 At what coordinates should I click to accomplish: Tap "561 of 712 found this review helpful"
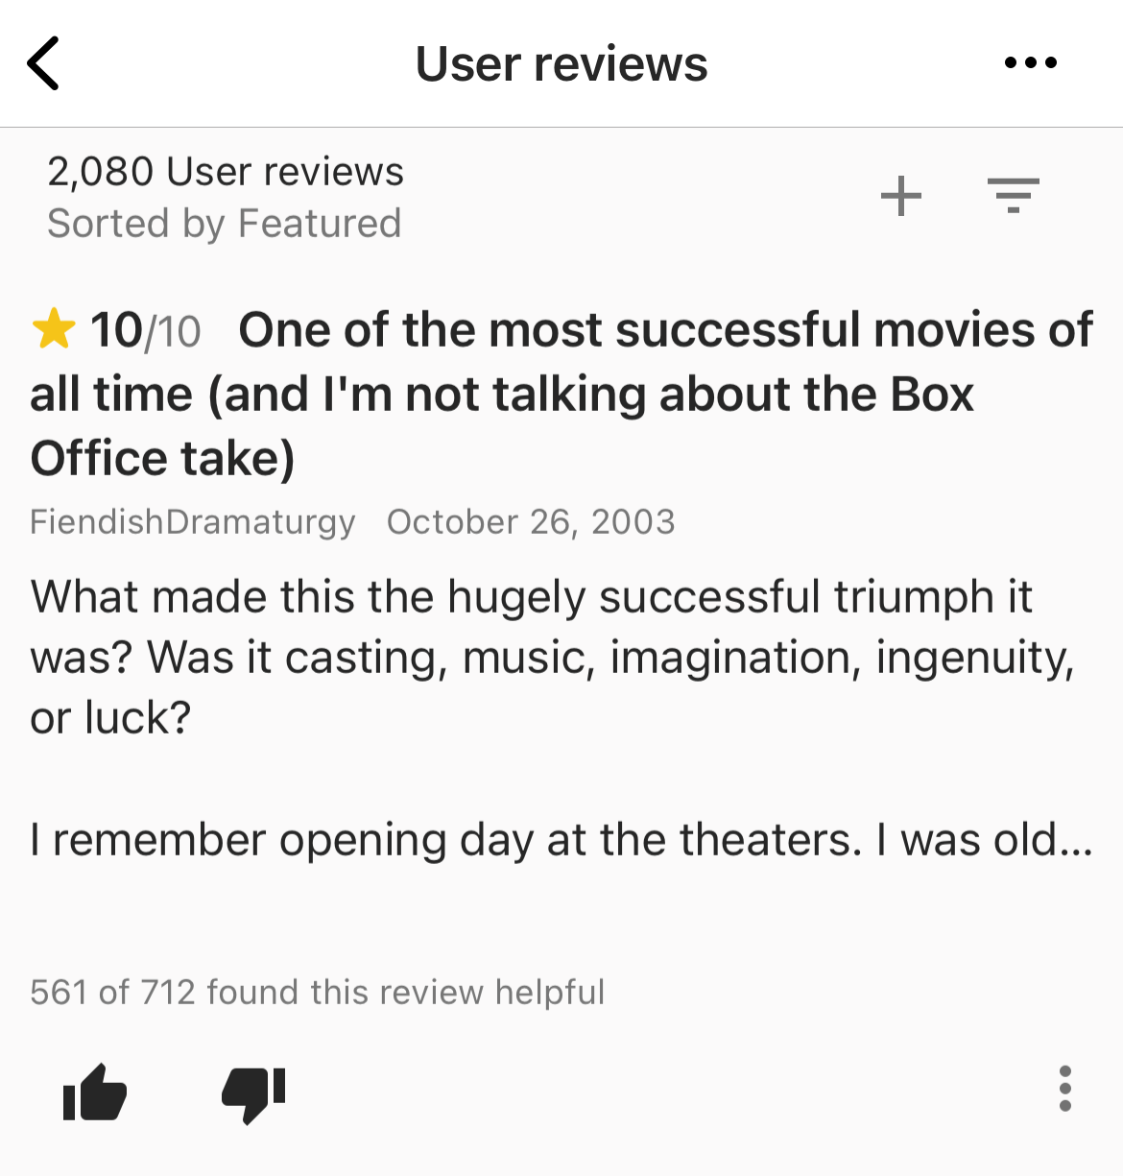click(318, 992)
